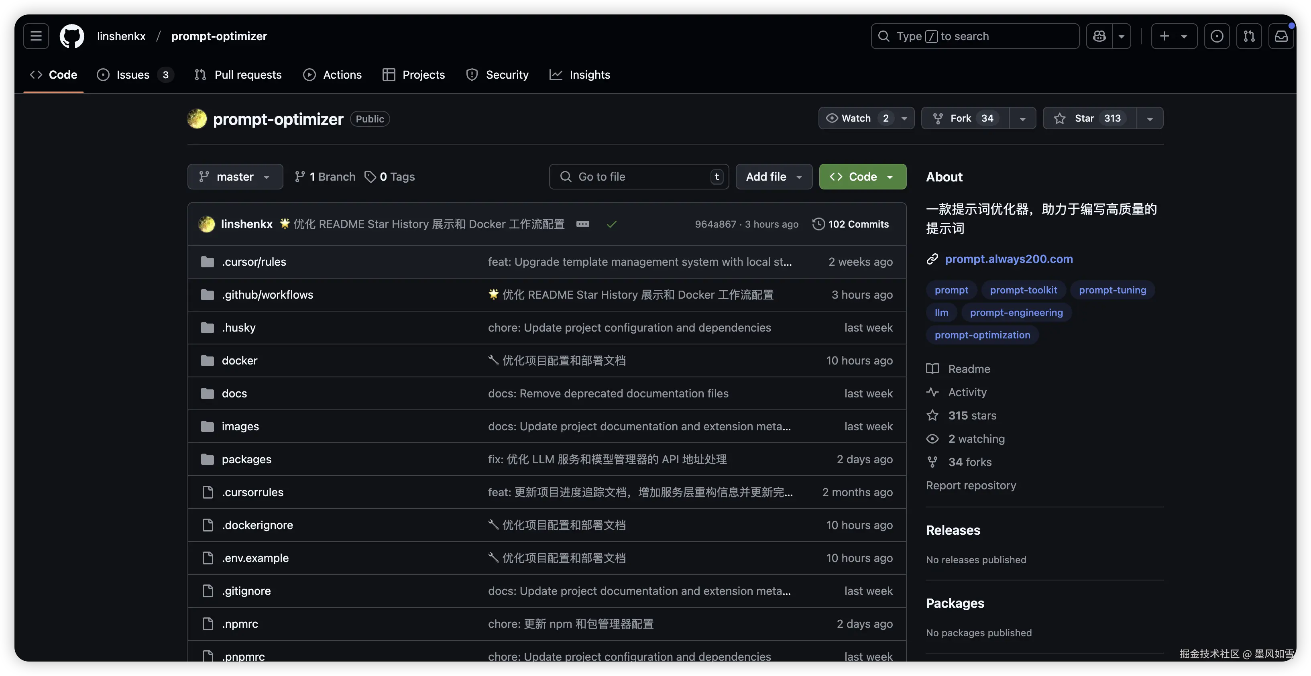
Task: Open commit history clock icon
Action: (x=818, y=224)
